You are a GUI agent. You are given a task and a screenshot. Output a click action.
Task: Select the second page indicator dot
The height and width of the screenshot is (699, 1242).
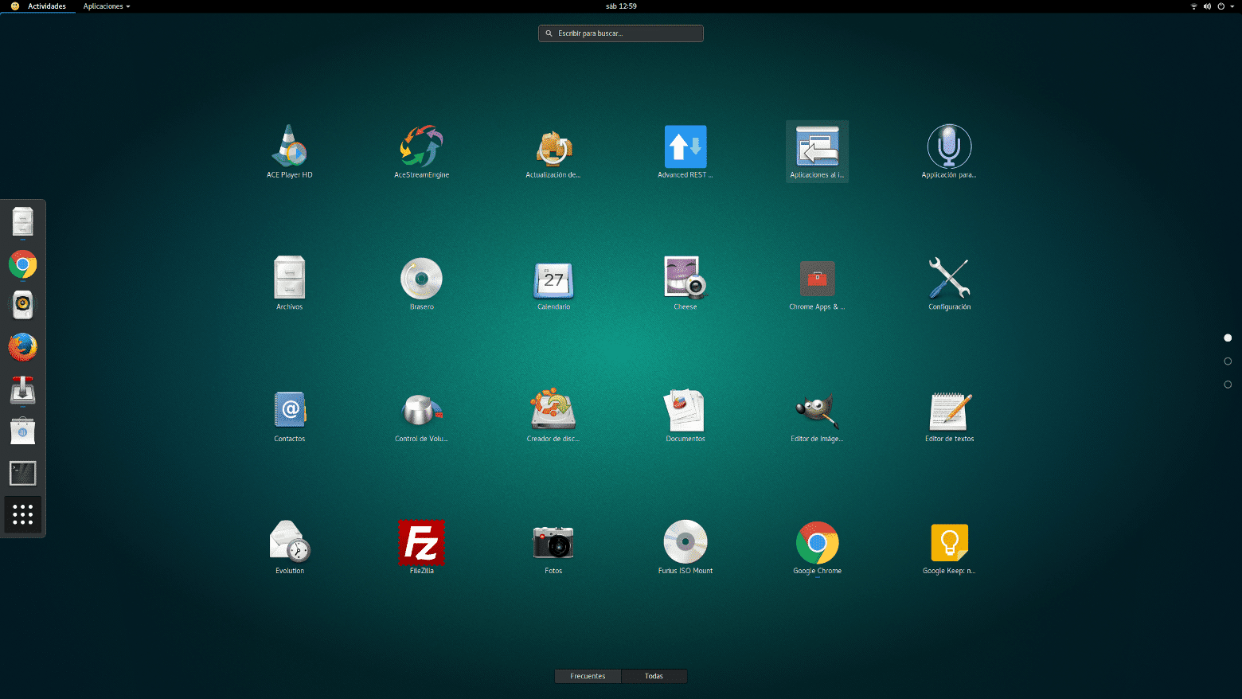[1227, 361]
